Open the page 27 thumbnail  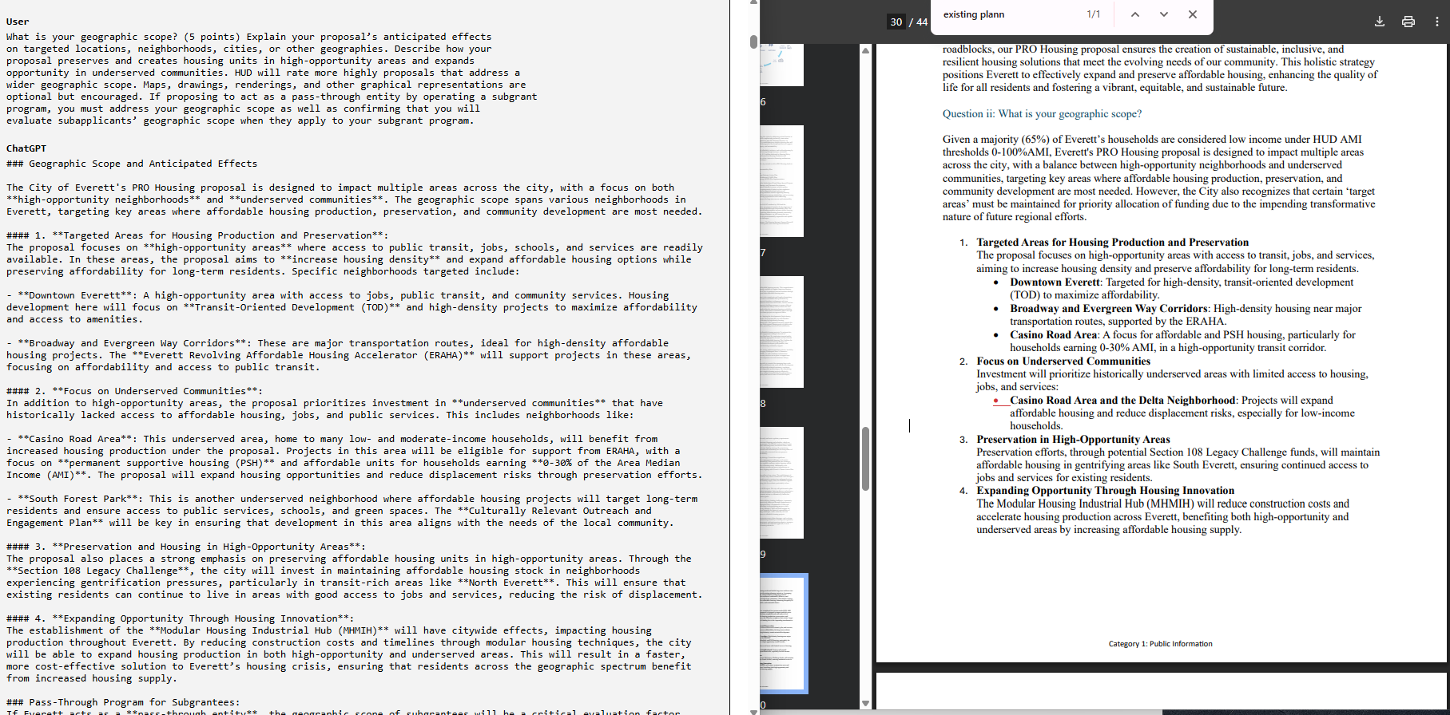781,181
